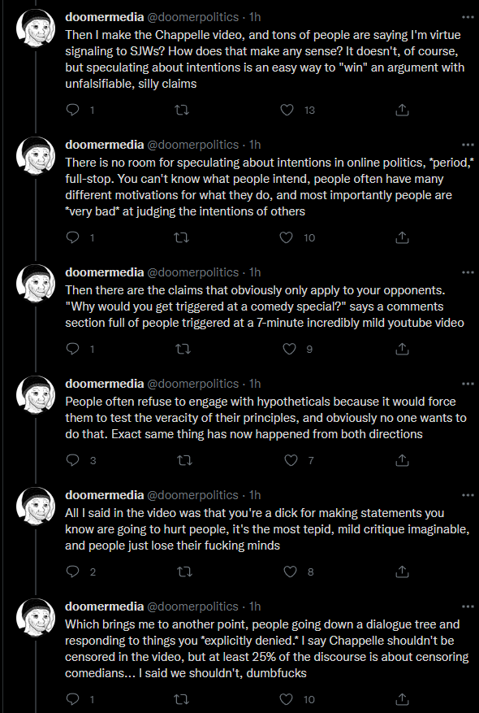Like the tweet with 13 likes
The width and height of the screenshot is (479, 713).
click(x=287, y=110)
